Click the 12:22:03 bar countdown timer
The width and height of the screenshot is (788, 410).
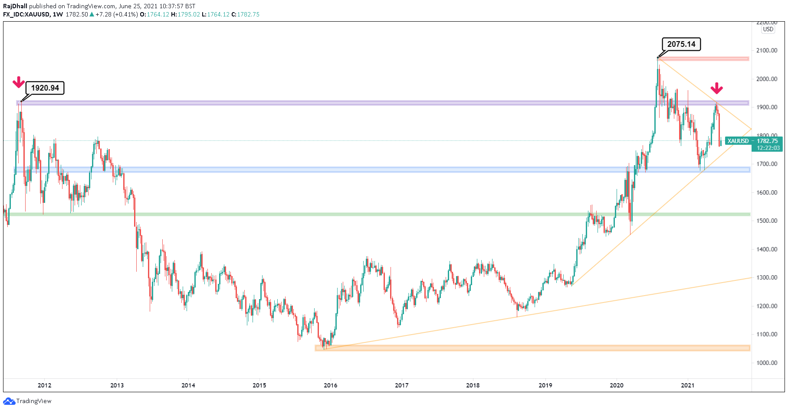point(768,148)
